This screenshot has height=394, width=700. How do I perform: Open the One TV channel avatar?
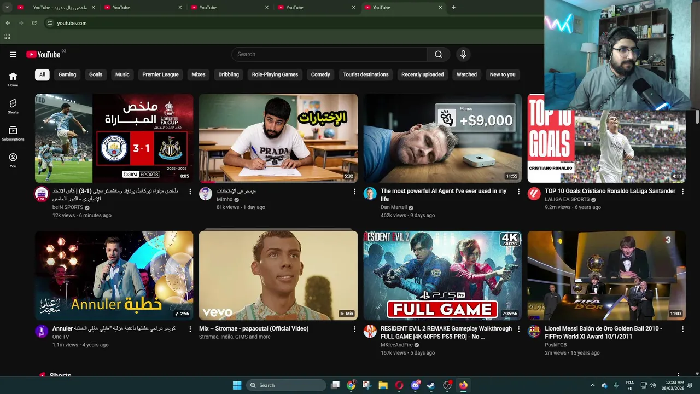42,331
